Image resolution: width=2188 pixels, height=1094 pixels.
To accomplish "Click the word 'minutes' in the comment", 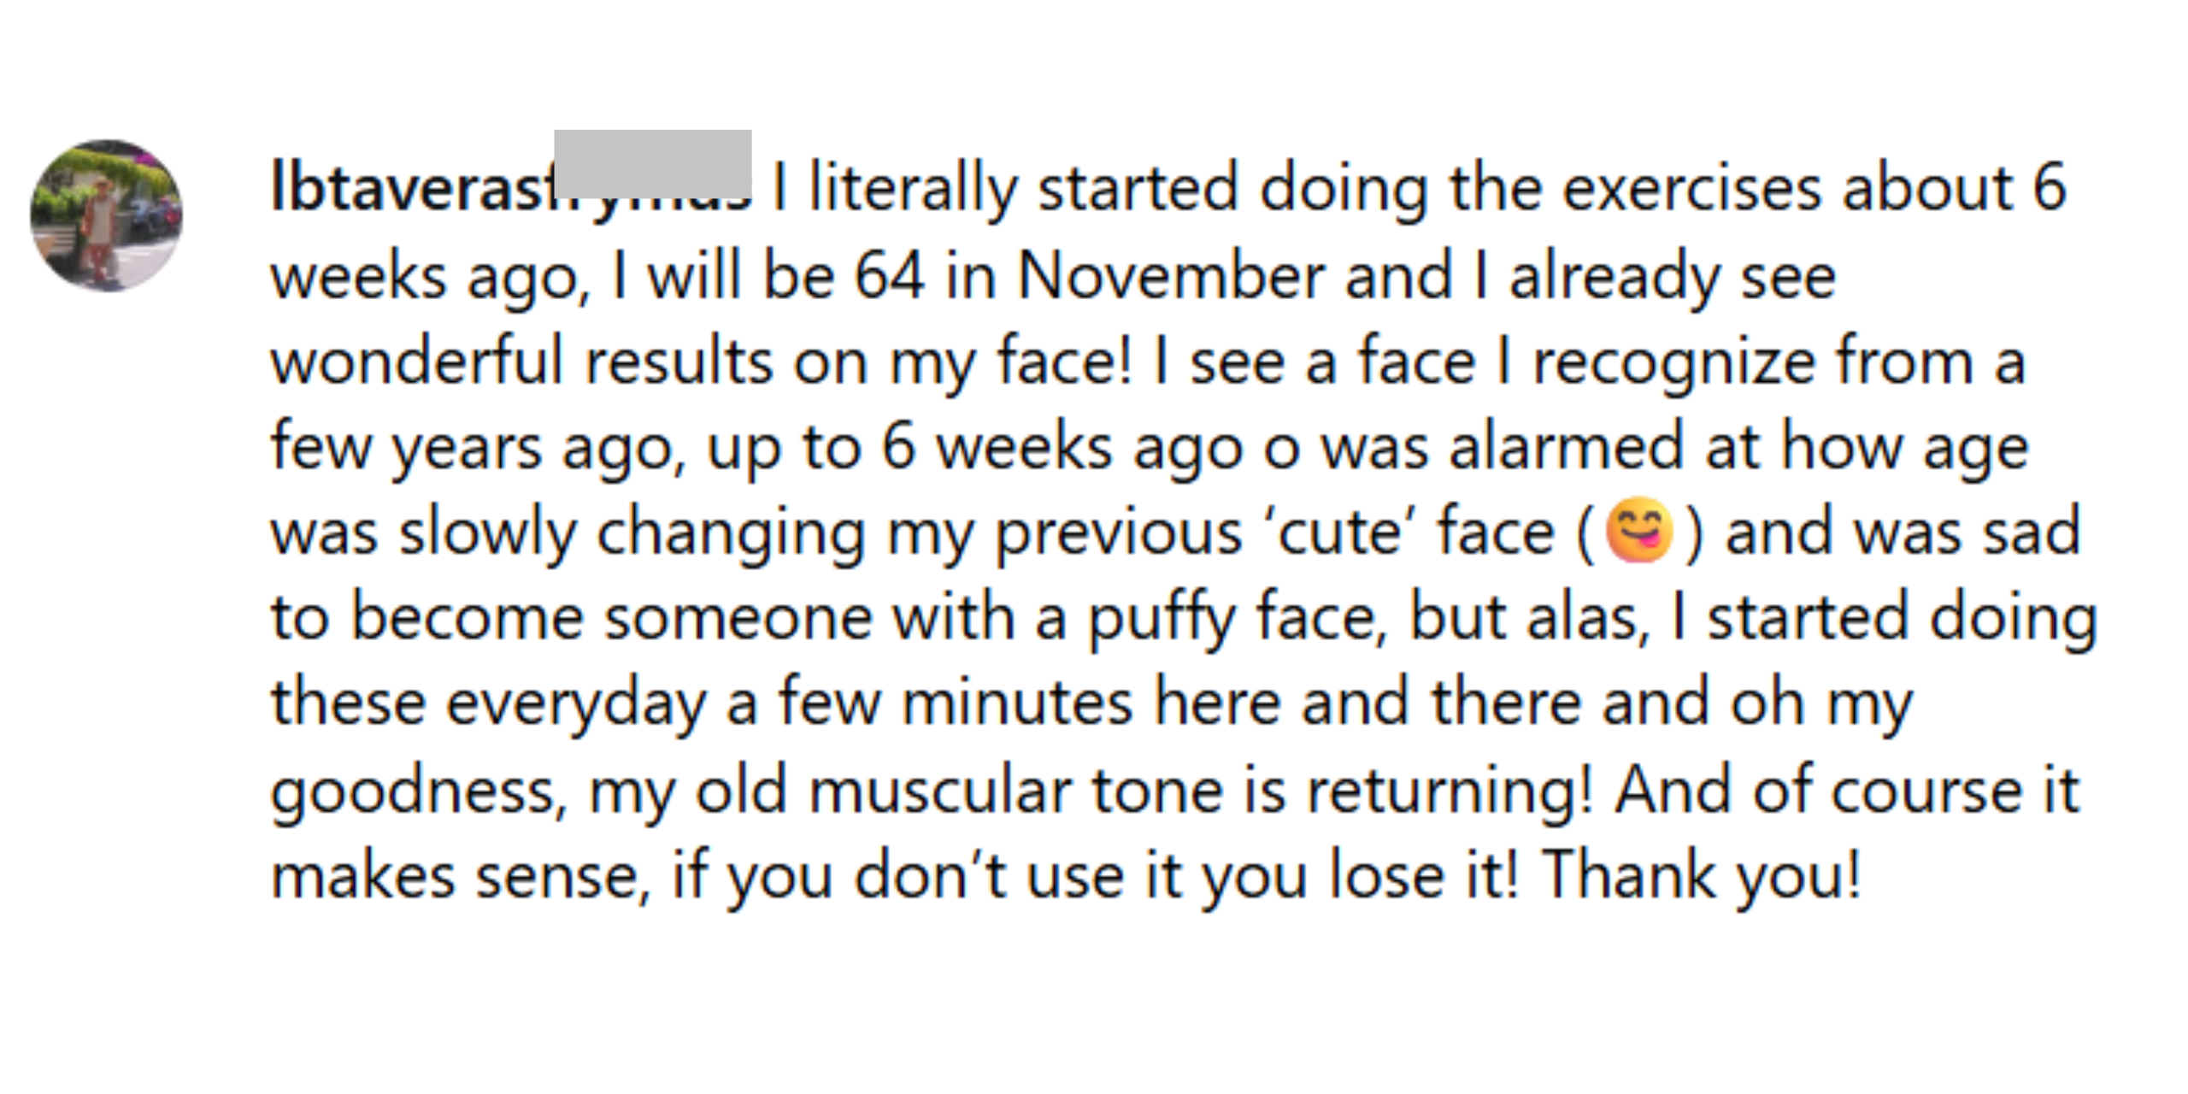I will 1017,703.
